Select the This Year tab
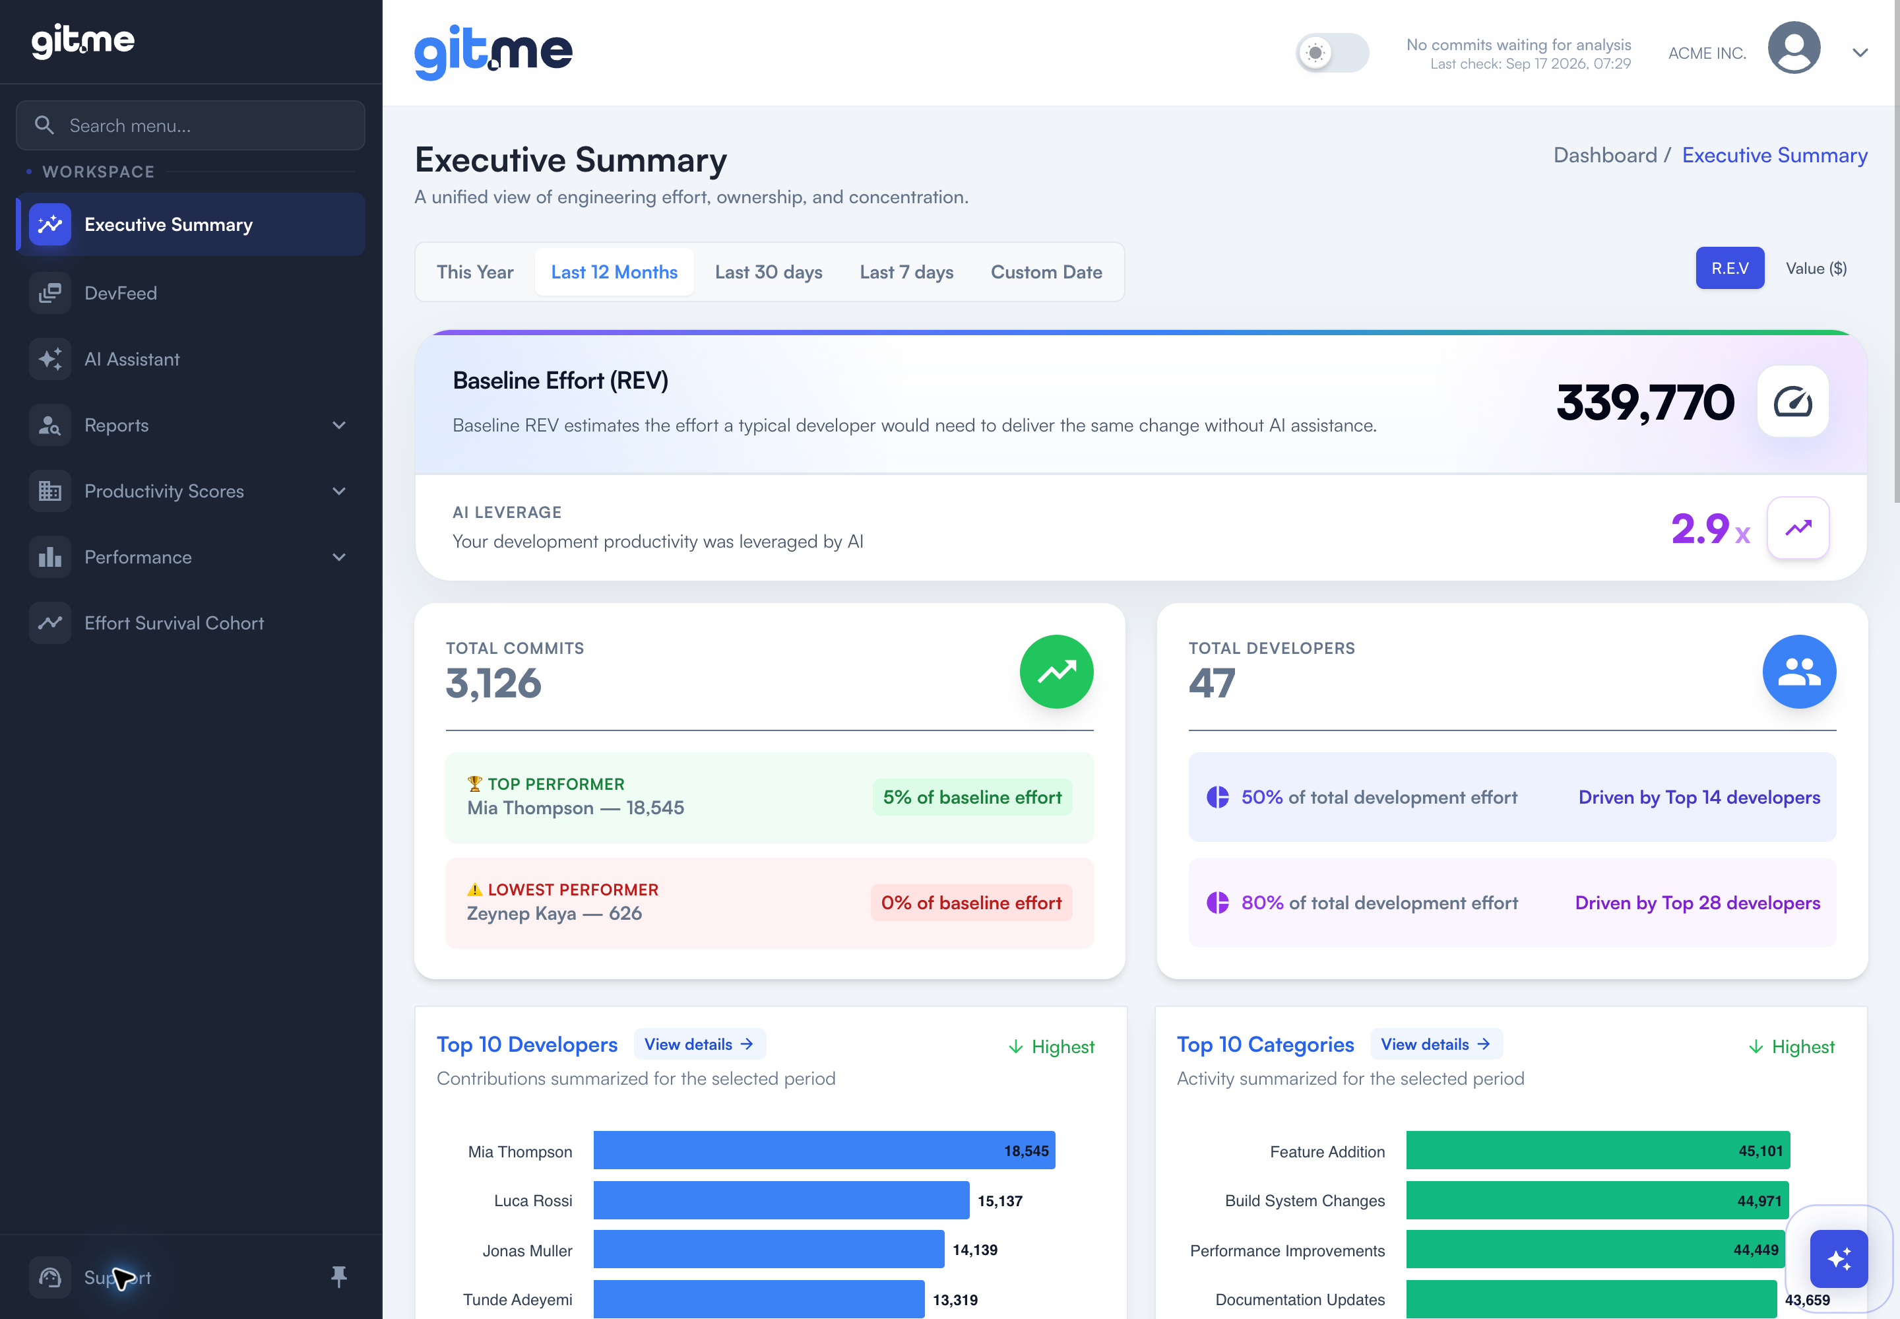The image size is (1900, 1319). pos(475,273)
